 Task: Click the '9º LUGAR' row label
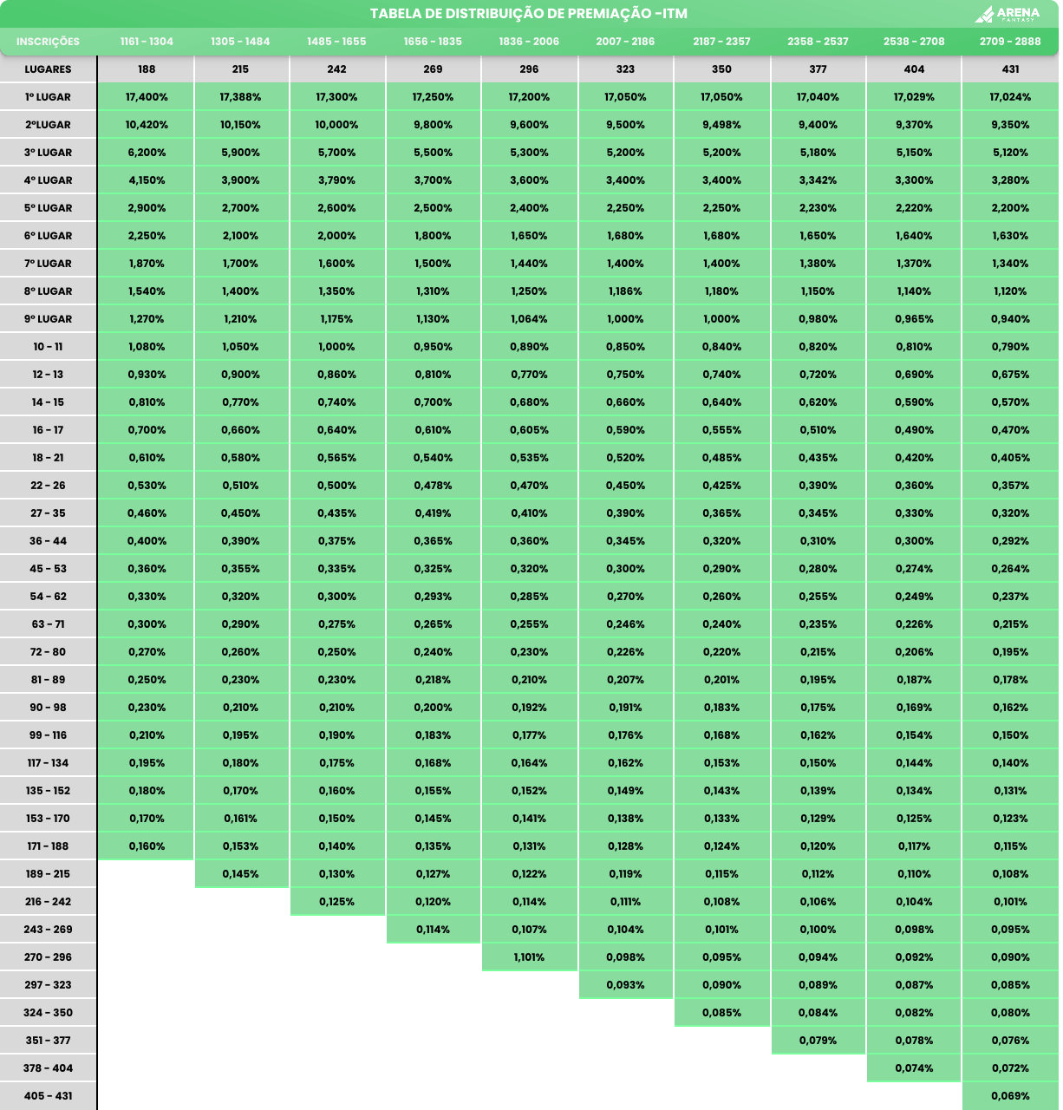48,319
